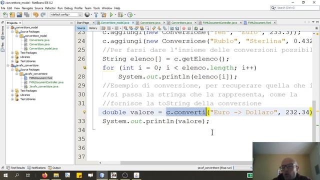The height and width of the screenshot is (180, 320).
Task: Click the Comment icon in editor toolbar
Action: 196,28
